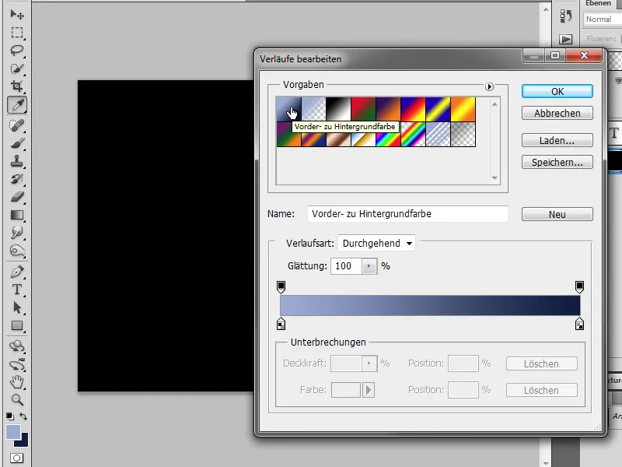Click the canvas window scroll-up arrow

pos(547,9)
